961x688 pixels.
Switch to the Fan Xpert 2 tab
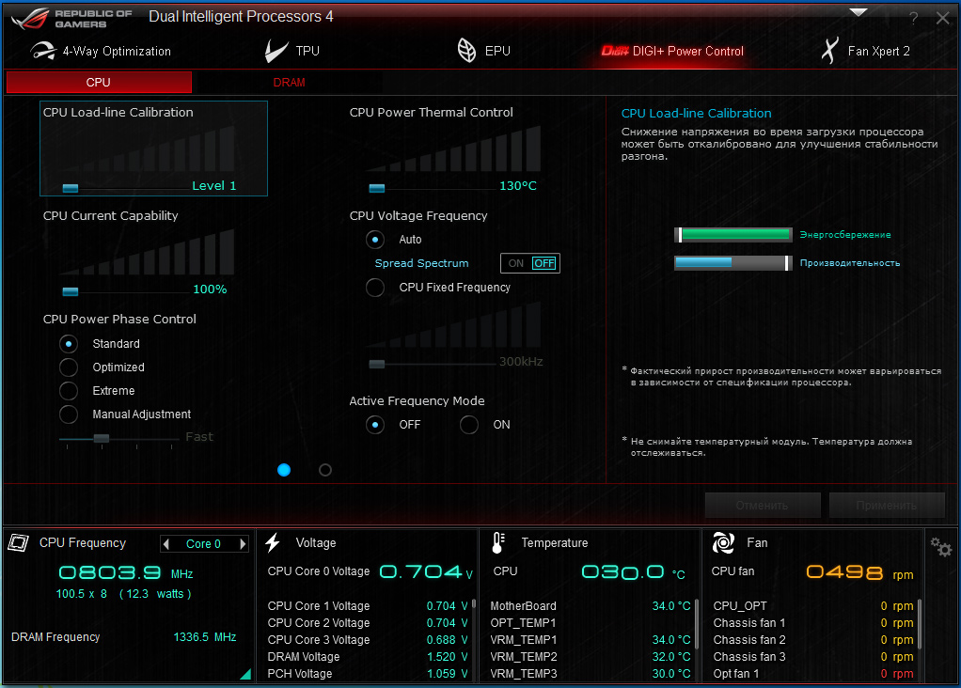click(x=865, y=51)
